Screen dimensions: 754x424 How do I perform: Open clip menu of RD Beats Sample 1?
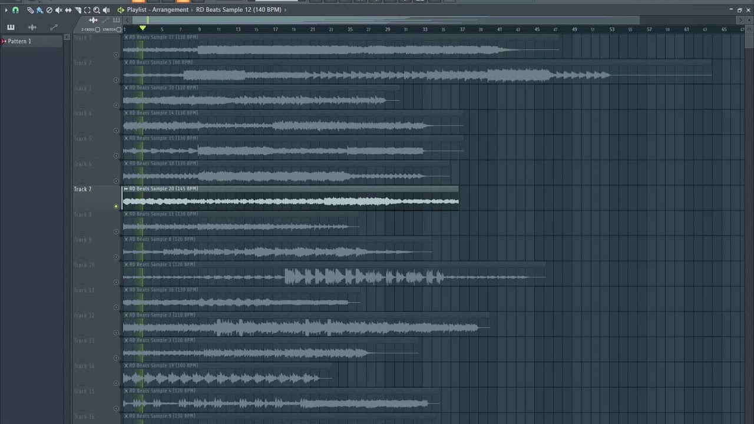tap(126, 264)
